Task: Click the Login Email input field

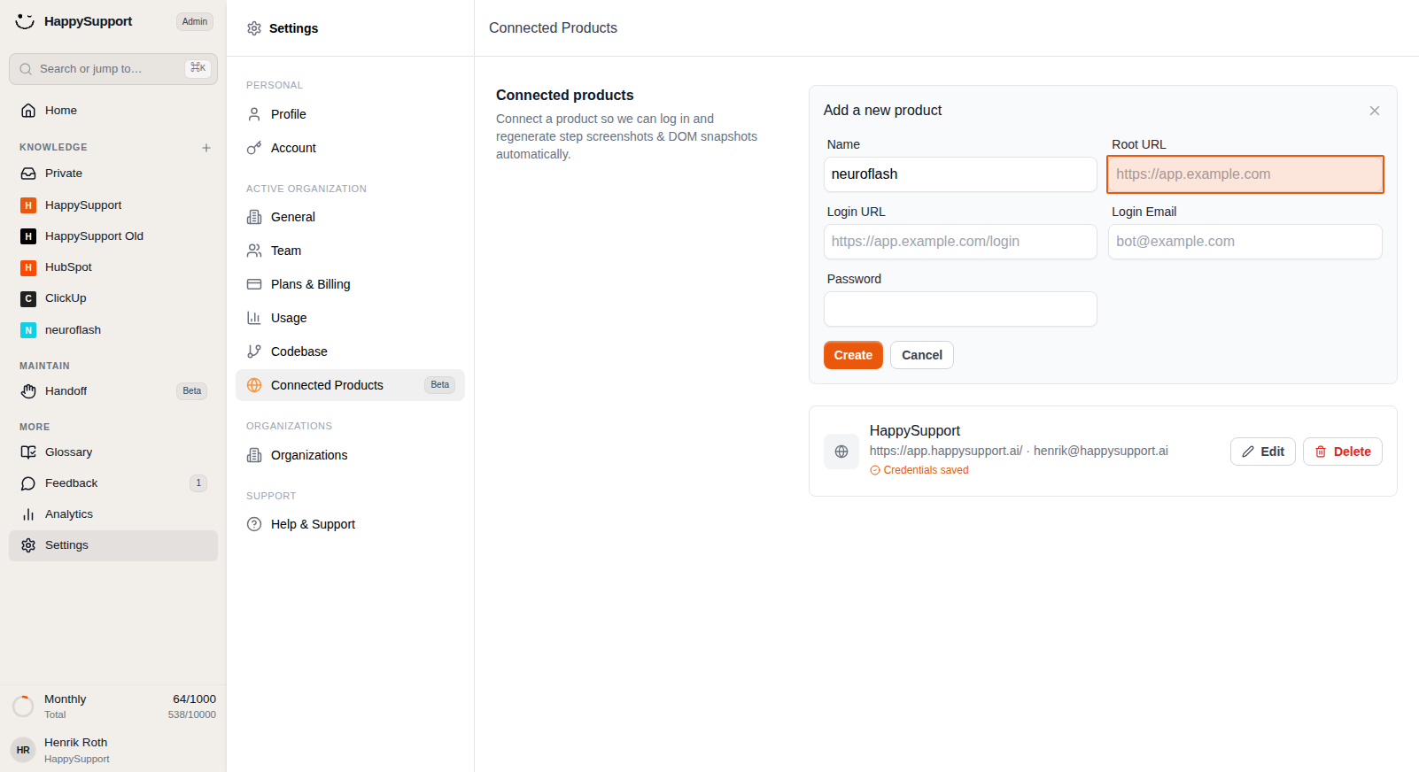Action: pos(1245,242)
